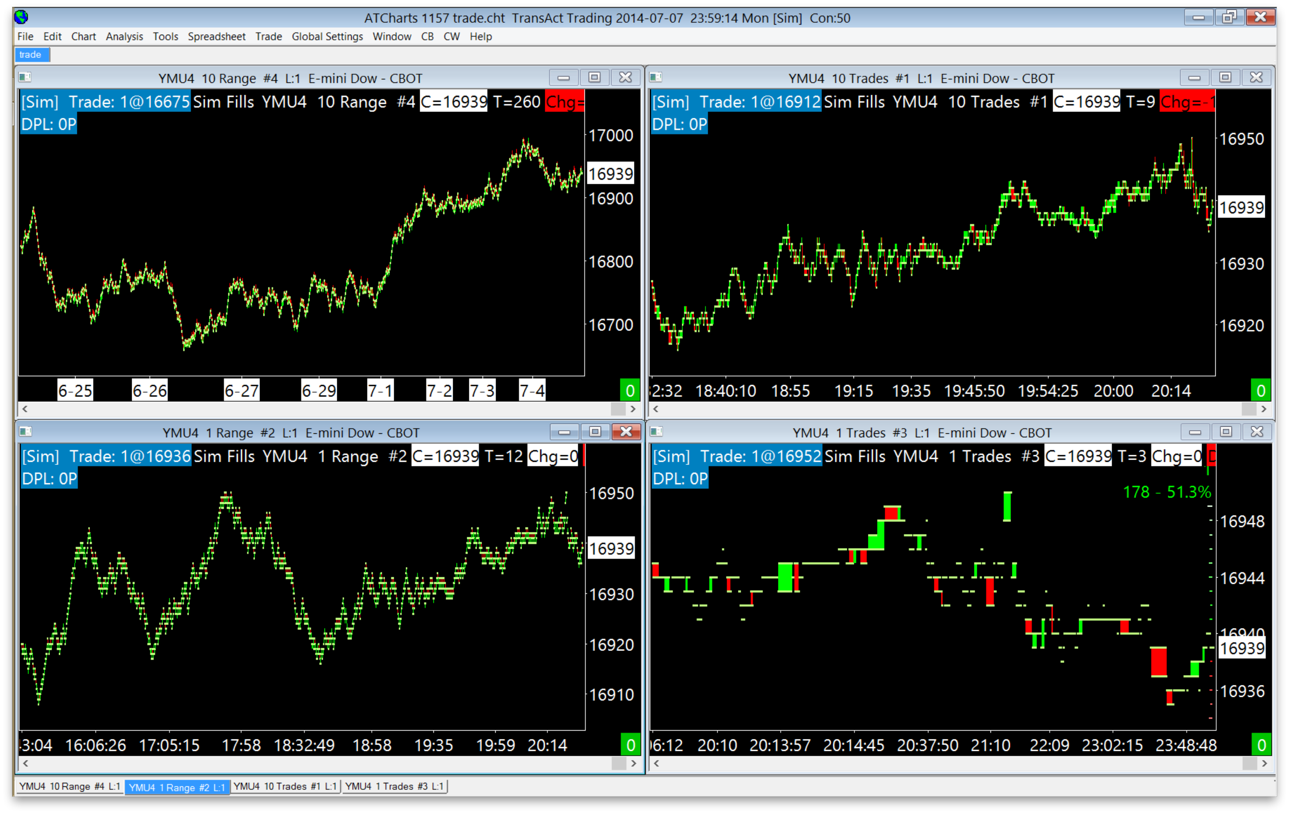Click DPL: 0P label in 1 Range chart

pyautogui.click(x=49, y=478)
